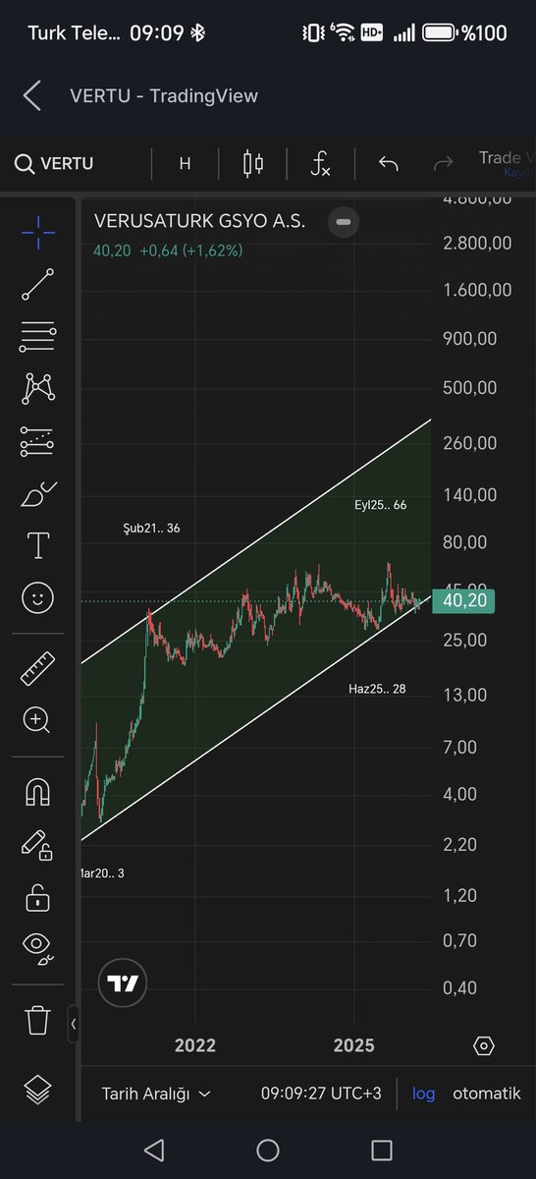Click the 260,00 price axis label

pyautogui.click(x=469, y=442)
